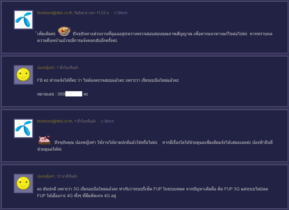The height and width of the screenshot is (210, 289).
Task: Click the '12 นาทีที่แล้ว' timestamp
Action: tap(67, 176)
